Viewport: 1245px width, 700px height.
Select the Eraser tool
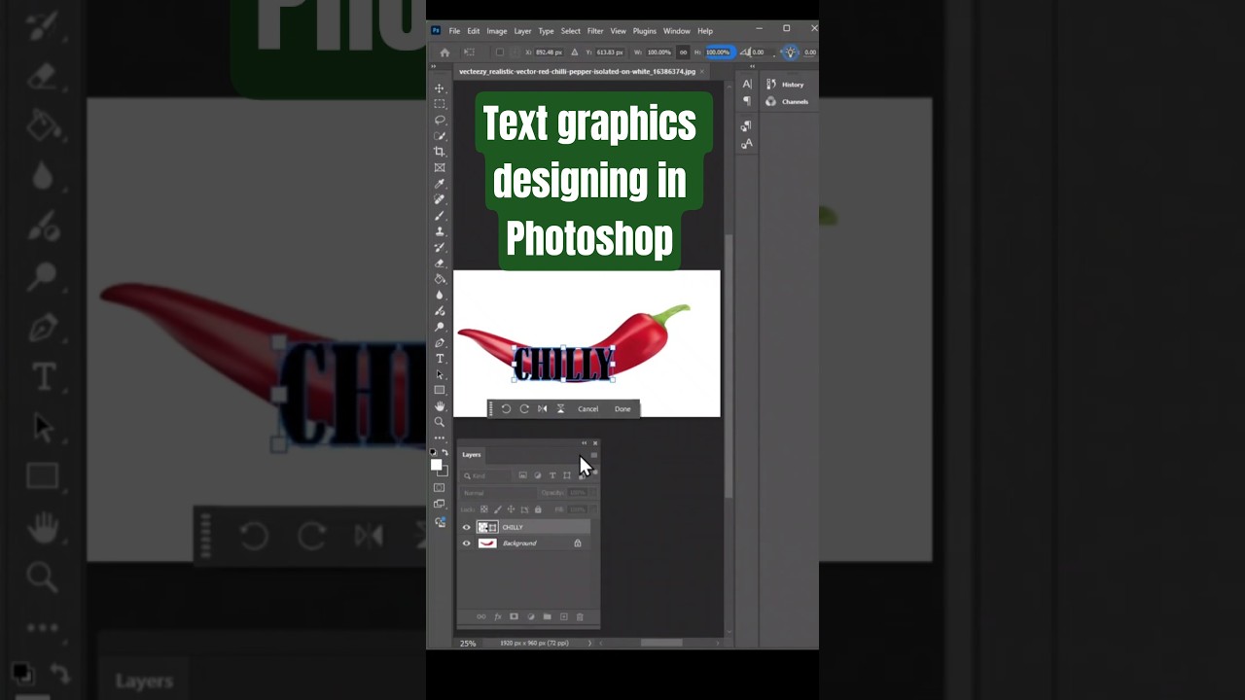440,262
